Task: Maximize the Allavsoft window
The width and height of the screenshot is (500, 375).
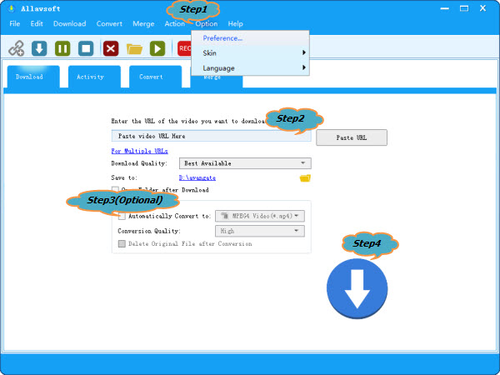Action: point(464,8)
